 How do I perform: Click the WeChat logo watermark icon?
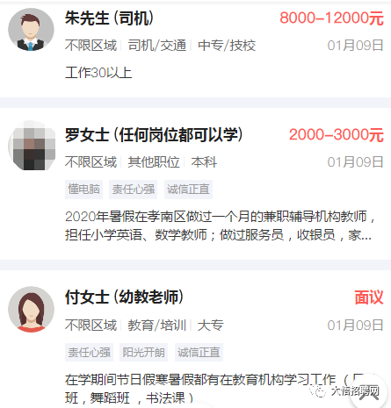tap(318, 391)
